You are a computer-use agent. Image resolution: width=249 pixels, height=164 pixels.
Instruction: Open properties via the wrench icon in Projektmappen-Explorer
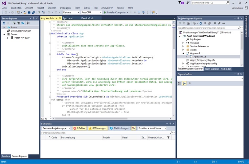220,23
